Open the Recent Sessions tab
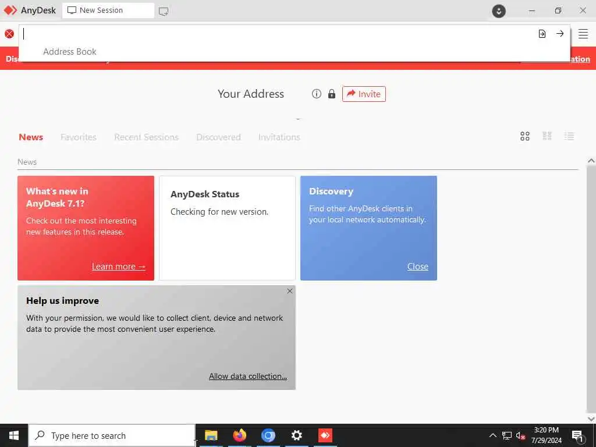Screen dimensions: 596x447 tap(146, 137)
